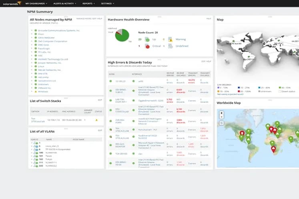Expand the EMC Corp vendor group
This screenshot has height=199, width=299.
pyautogui.click(x=32, y=45)
